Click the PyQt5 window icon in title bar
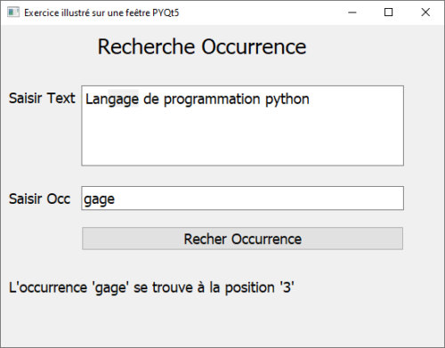445x348 pixels. click(x=13, y=12)
